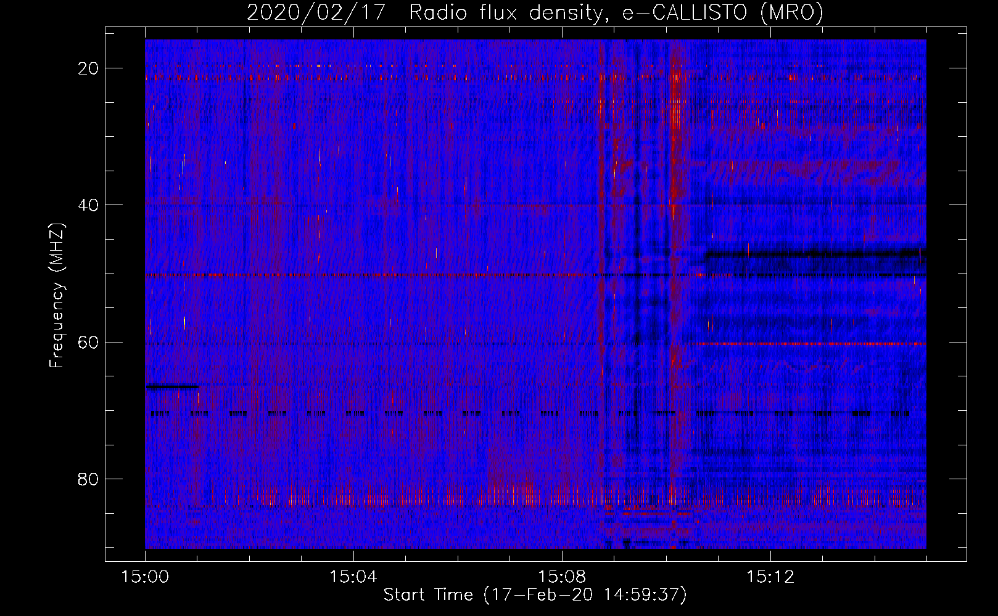Screen dimensions: 998x616
Task: Click the '80' frequency tick label
Action: click(x=88, y=479)
